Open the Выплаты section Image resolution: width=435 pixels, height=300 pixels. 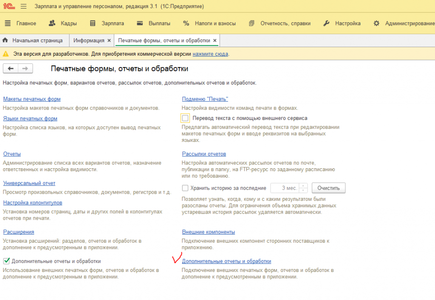pyautogui.click(x=159, y=24)
